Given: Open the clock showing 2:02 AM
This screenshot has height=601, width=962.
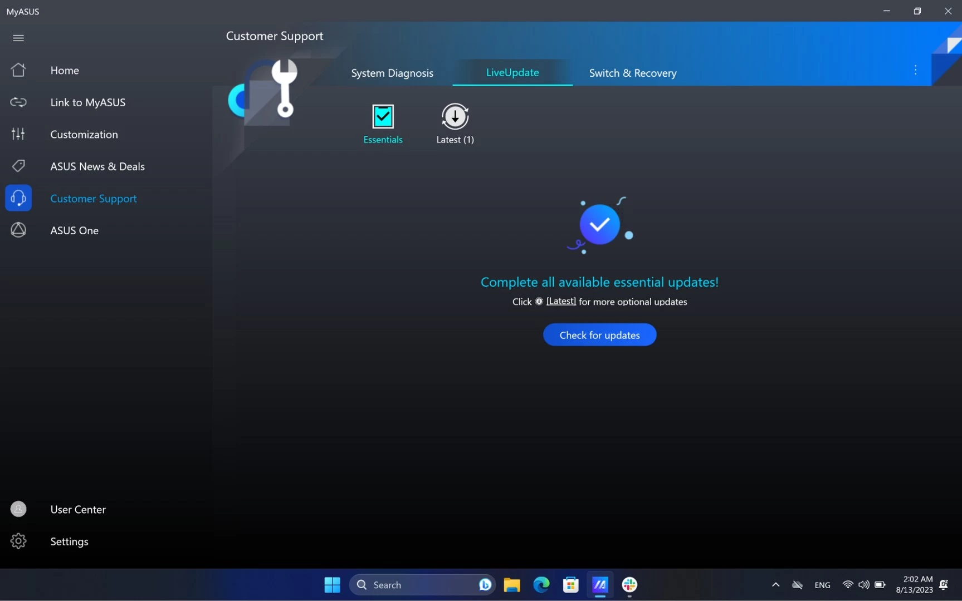Looking at the screenshot, I should point(914,584).
